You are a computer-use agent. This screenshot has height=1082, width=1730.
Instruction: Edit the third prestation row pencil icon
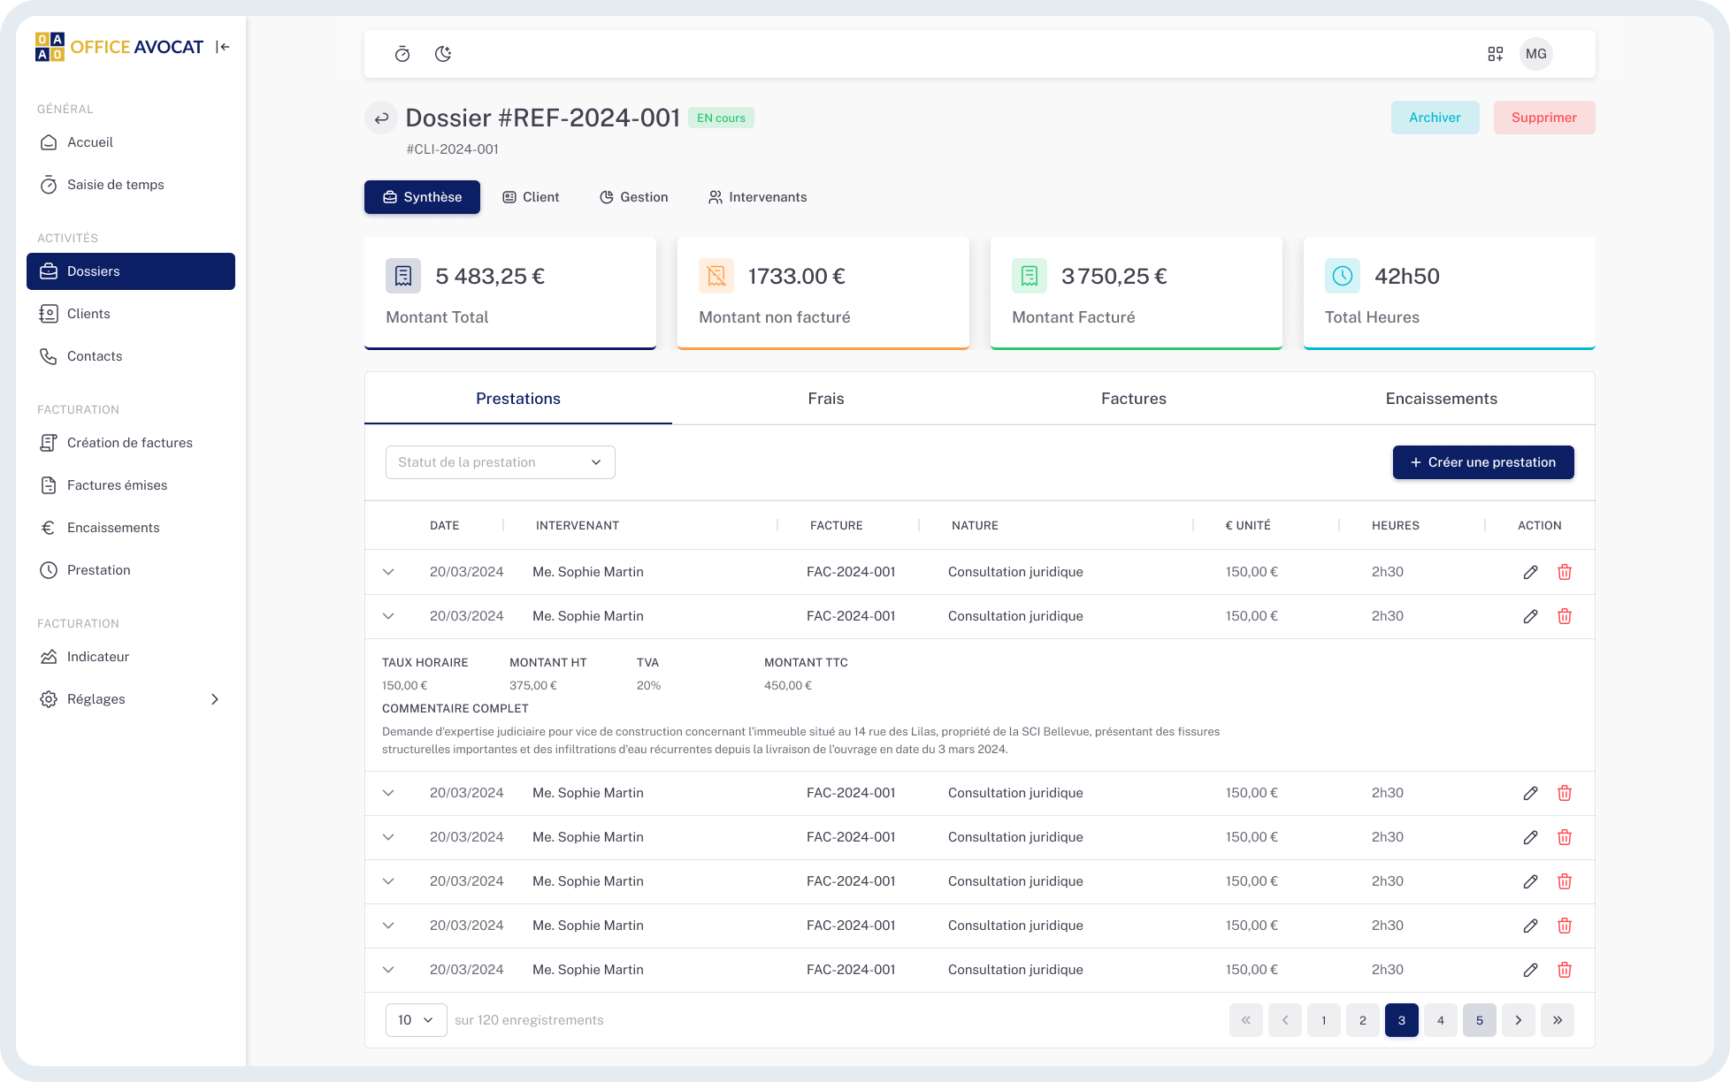click(x=1531, y=793)
